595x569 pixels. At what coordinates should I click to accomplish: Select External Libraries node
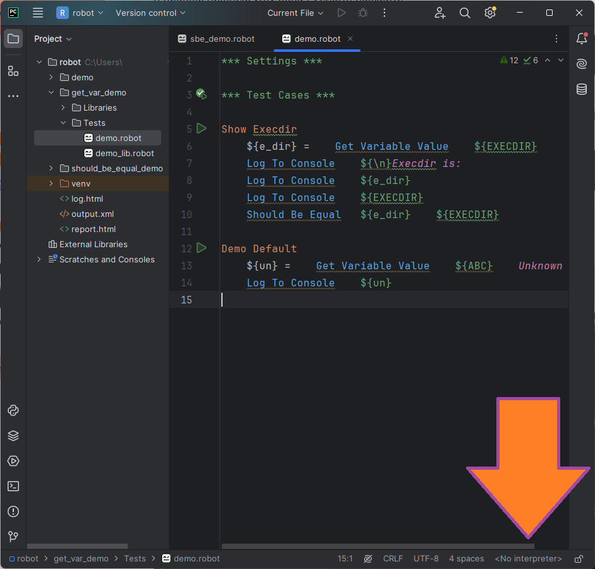coord(88,244)
